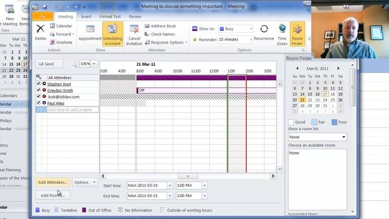389x219 pixels.
Task: Toggle Time Zones display
Action: (282, 35)
